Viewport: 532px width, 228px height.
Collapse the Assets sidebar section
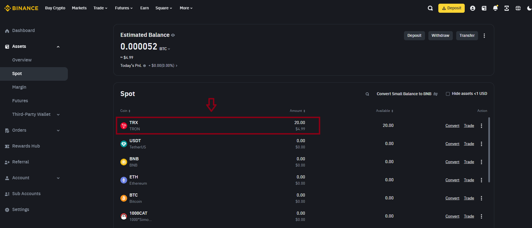[x=58, y=47]
